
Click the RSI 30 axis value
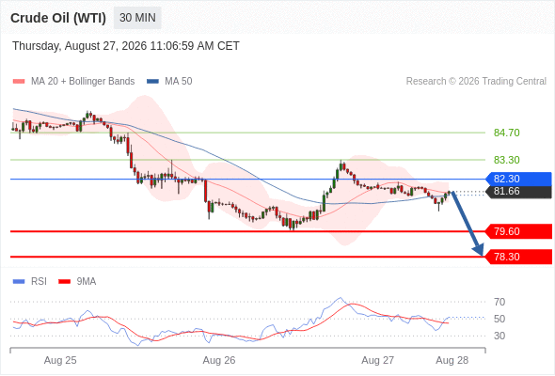(499, 336)
